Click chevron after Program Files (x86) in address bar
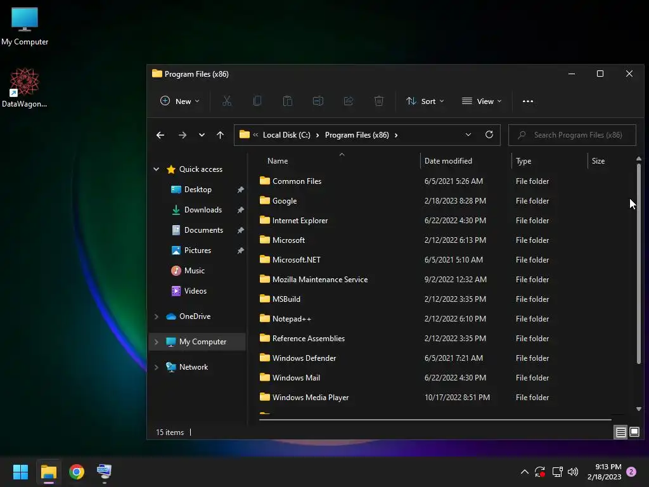 (396, 135)
